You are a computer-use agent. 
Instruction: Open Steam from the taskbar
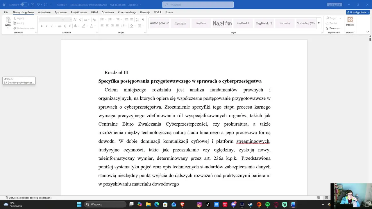click(x=251, y=204)
